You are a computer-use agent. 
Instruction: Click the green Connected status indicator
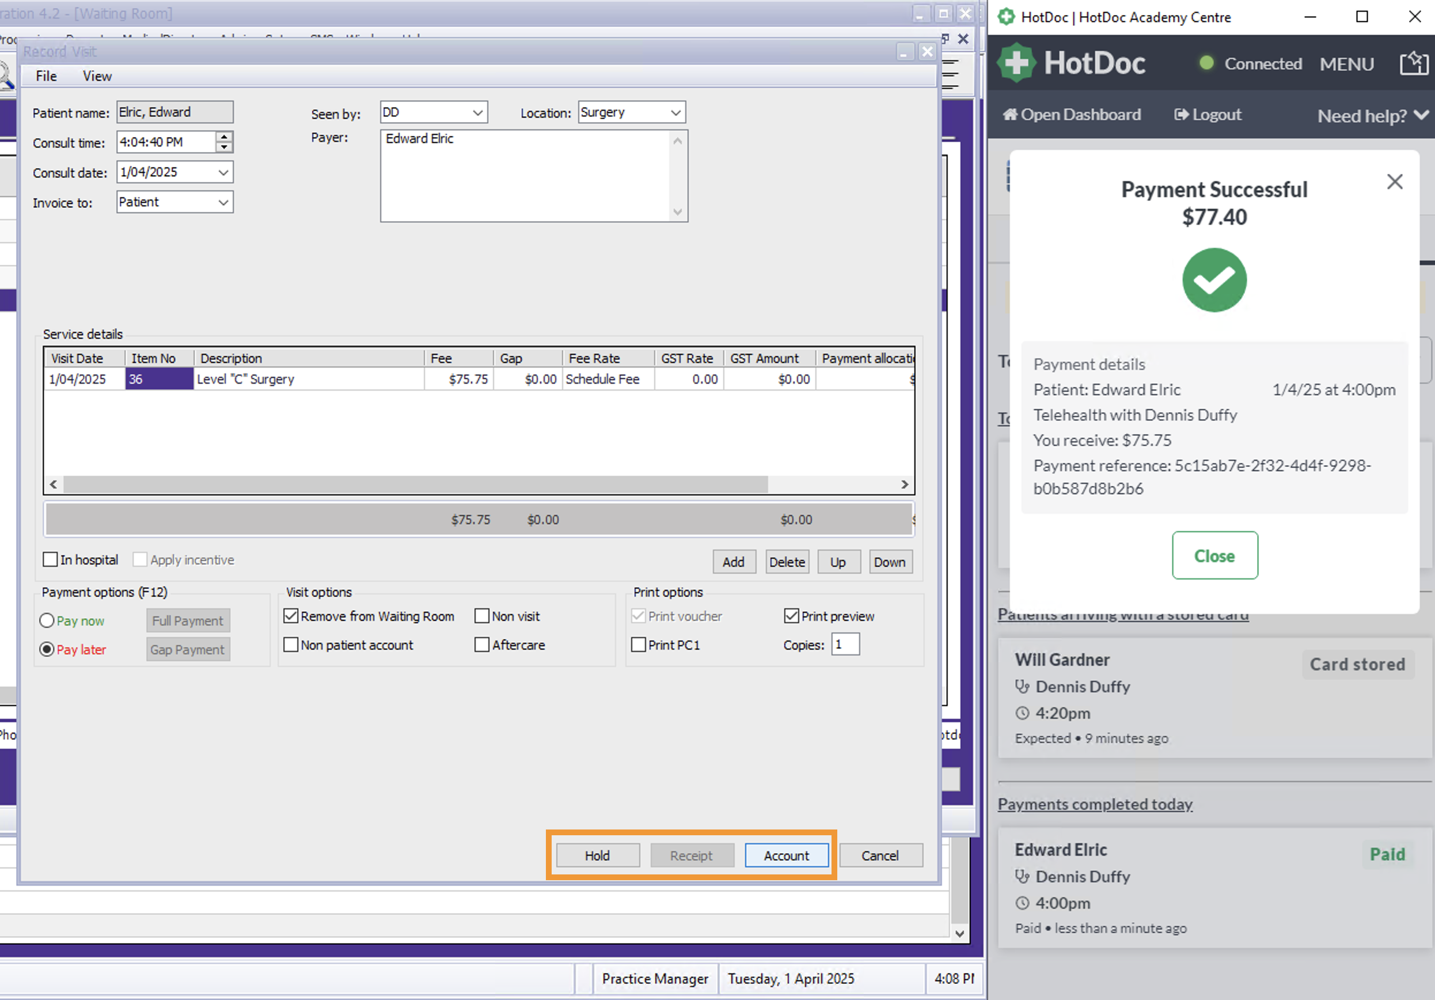(1206, 63)
